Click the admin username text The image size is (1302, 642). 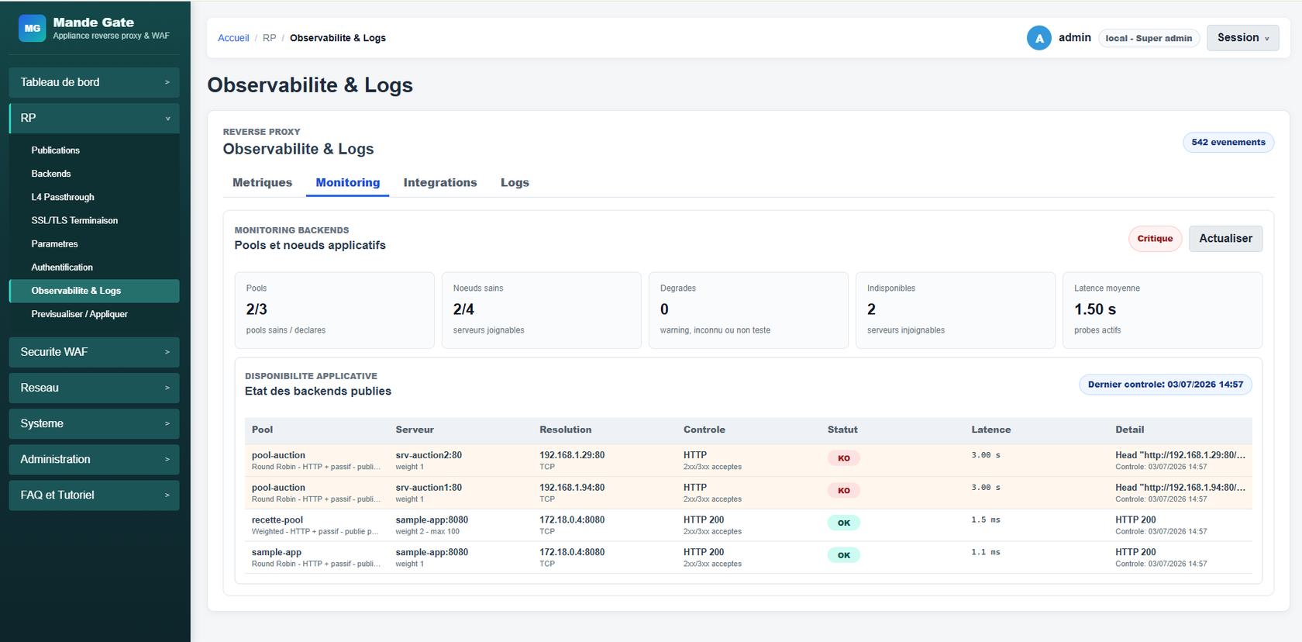(1075, 38)
